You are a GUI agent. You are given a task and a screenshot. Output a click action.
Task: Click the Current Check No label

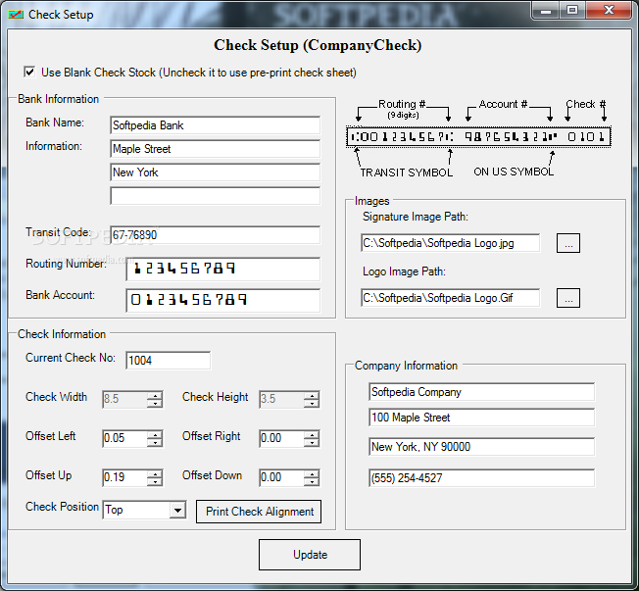click(x=71, y=358)
